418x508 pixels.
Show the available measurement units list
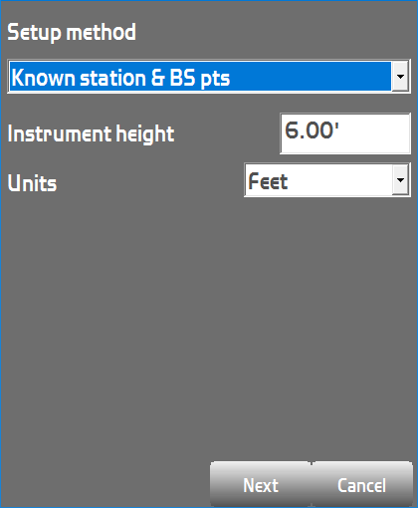(x=400, y=179)
